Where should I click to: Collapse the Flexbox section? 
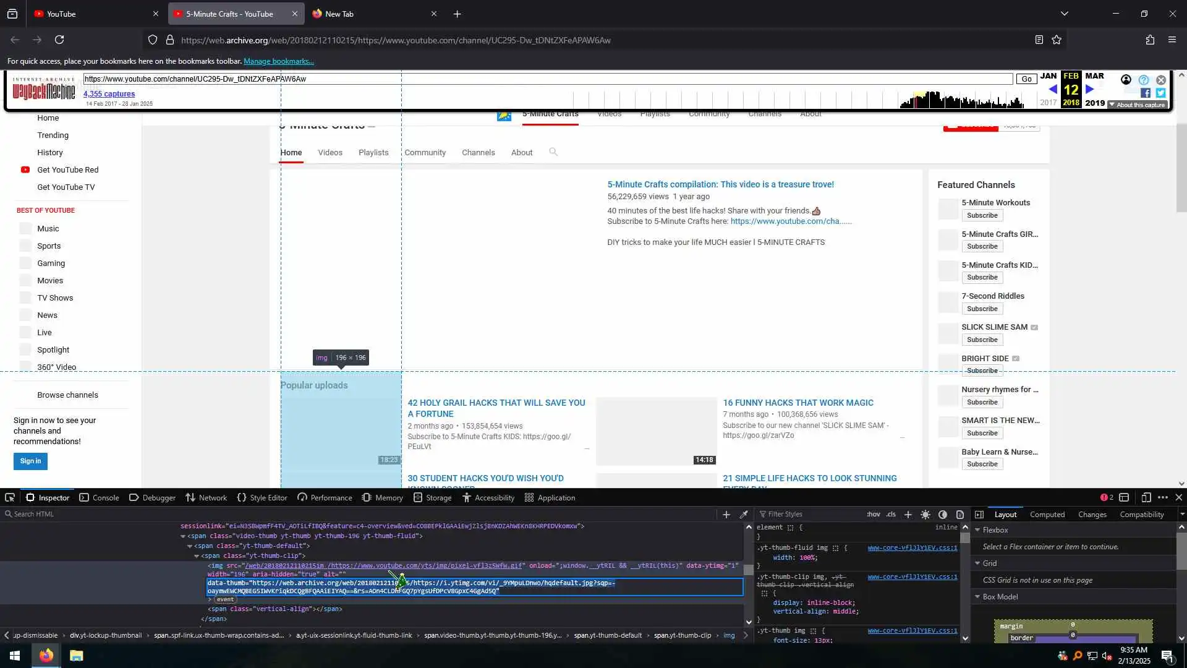977,530
